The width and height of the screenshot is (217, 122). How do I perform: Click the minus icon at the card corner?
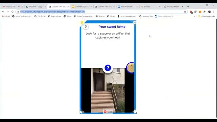[x=135, y=22]
